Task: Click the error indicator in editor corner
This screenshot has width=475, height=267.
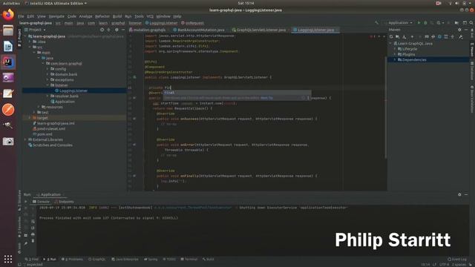Action: pyautogui.click(x=373, y=36)
